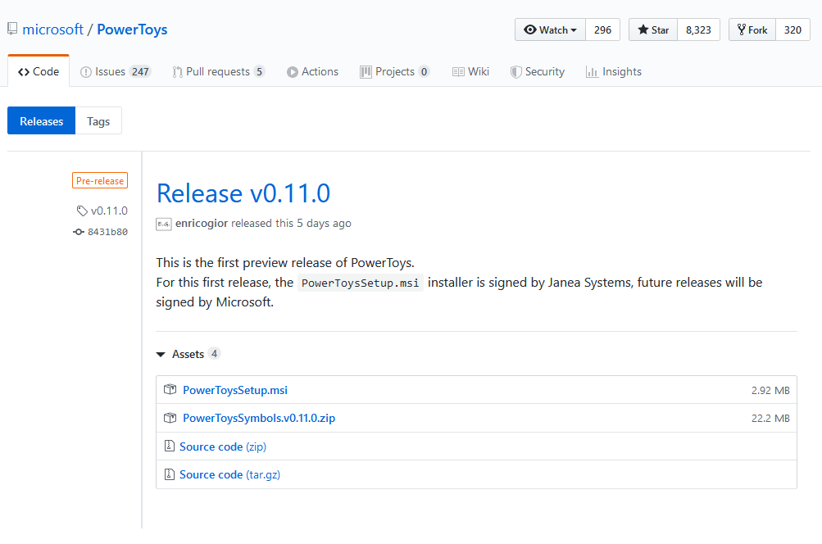The image size is (822, 544).
Task: Fork the PowerToys repository
Action: pyautogui.click(x=752, y=29)
